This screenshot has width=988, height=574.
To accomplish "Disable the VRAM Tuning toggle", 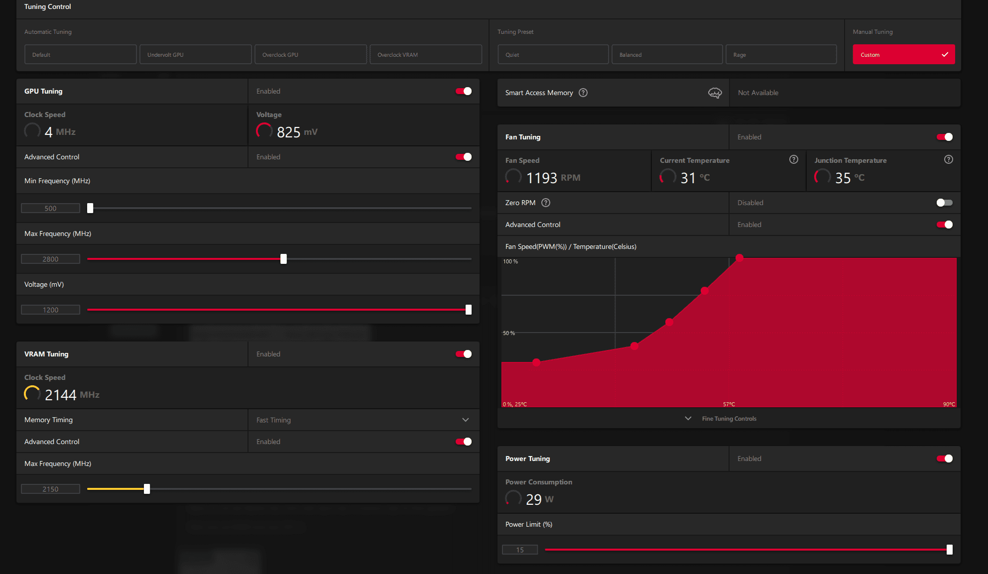I will point(464,354).
